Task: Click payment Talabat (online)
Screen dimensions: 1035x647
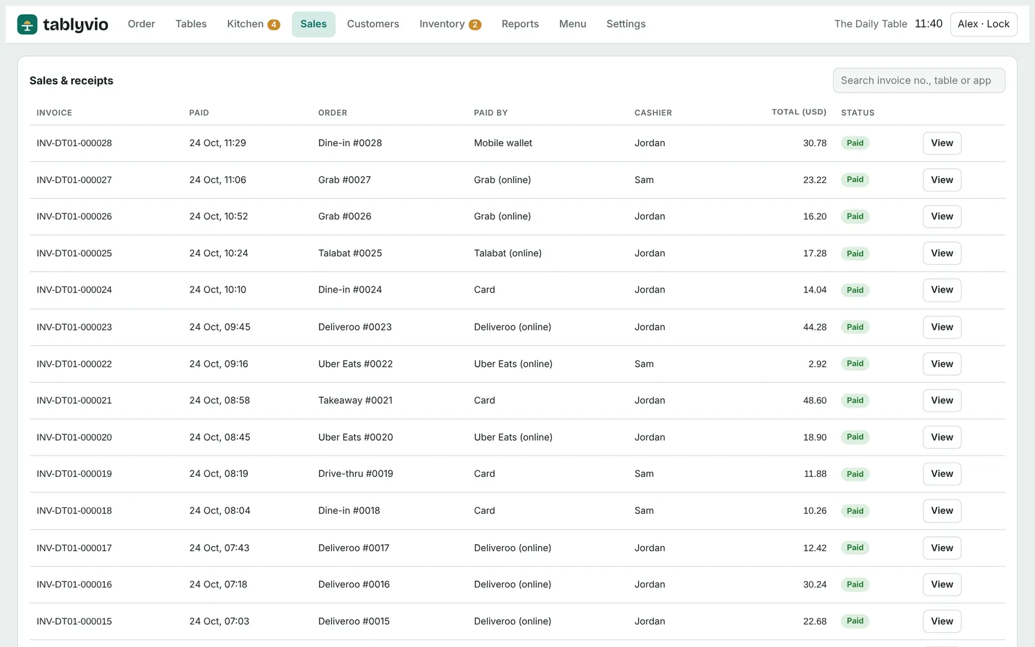Action: point(508,253)
